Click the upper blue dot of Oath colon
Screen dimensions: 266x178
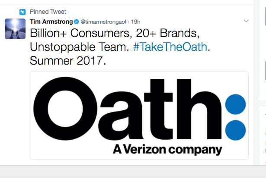point(236,104)
